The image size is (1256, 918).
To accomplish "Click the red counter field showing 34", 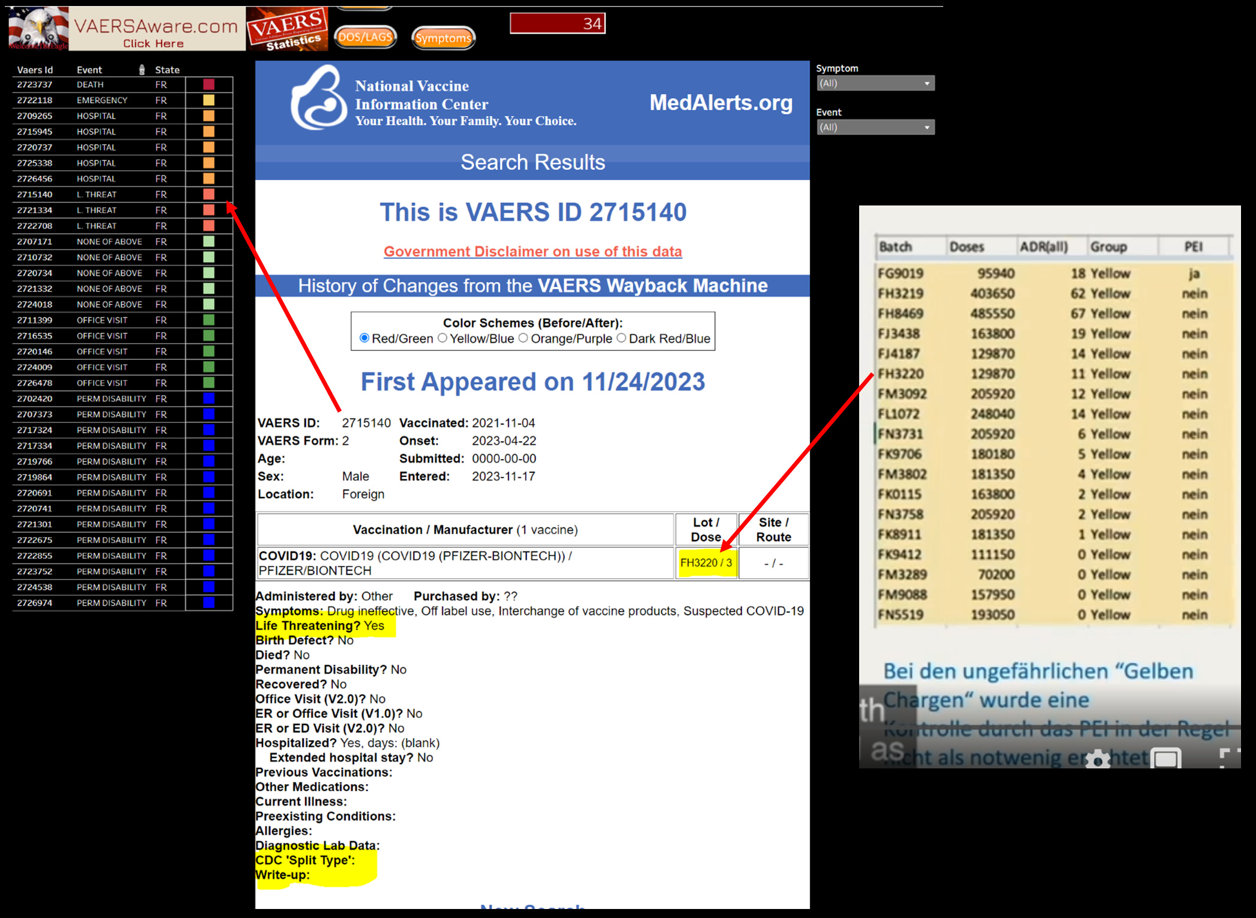I will [x=558, y=23].
